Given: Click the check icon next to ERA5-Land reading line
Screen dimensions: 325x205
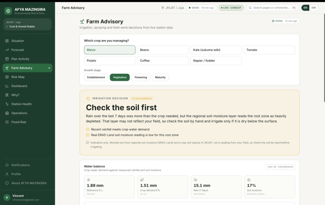Looking at the screenshot, I should 87,135.
